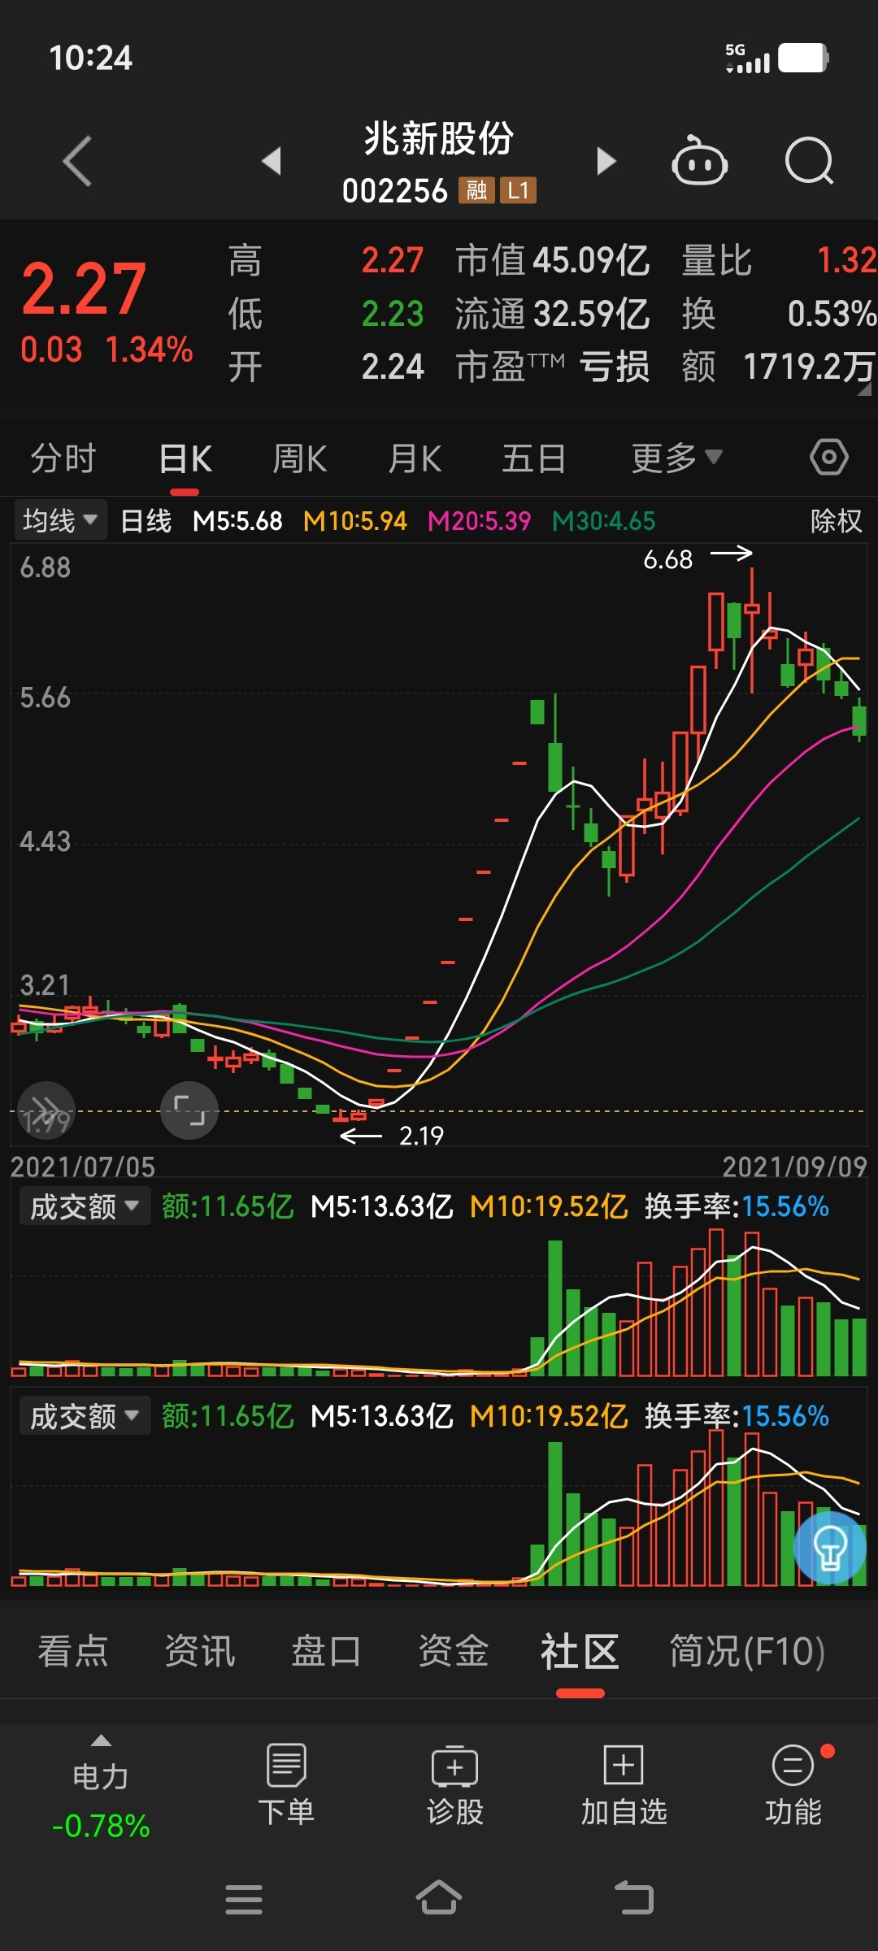Switch to 月K tab
878x1951 pixels.
(x=415, y=458)
